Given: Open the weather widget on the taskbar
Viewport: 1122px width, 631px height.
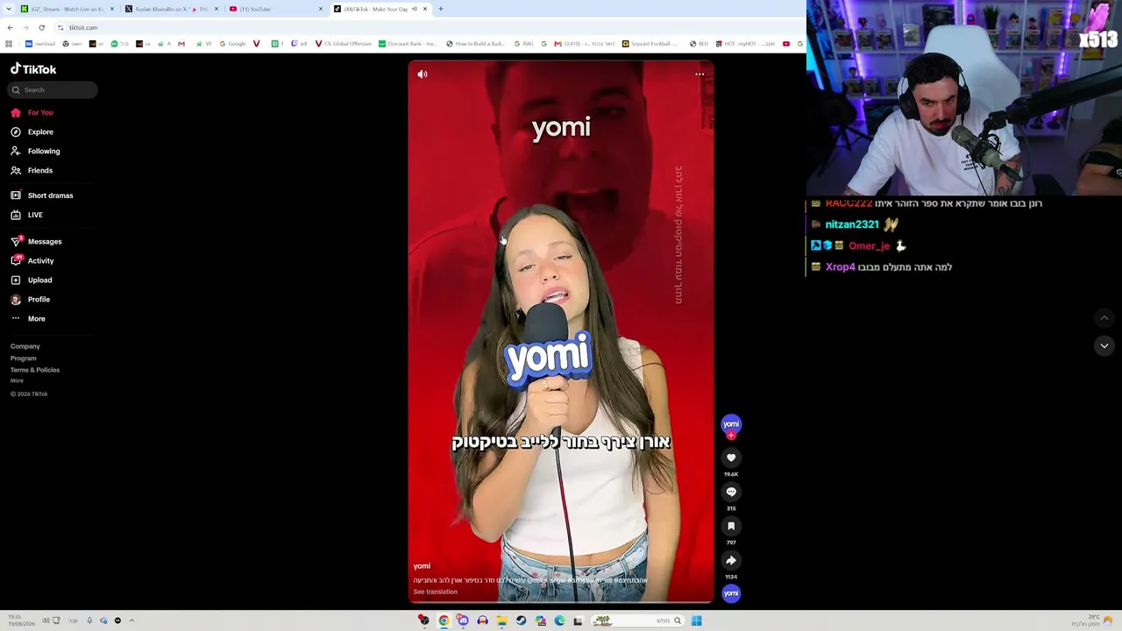Looking at the screenshot, I should click(x=1094, y=620).
